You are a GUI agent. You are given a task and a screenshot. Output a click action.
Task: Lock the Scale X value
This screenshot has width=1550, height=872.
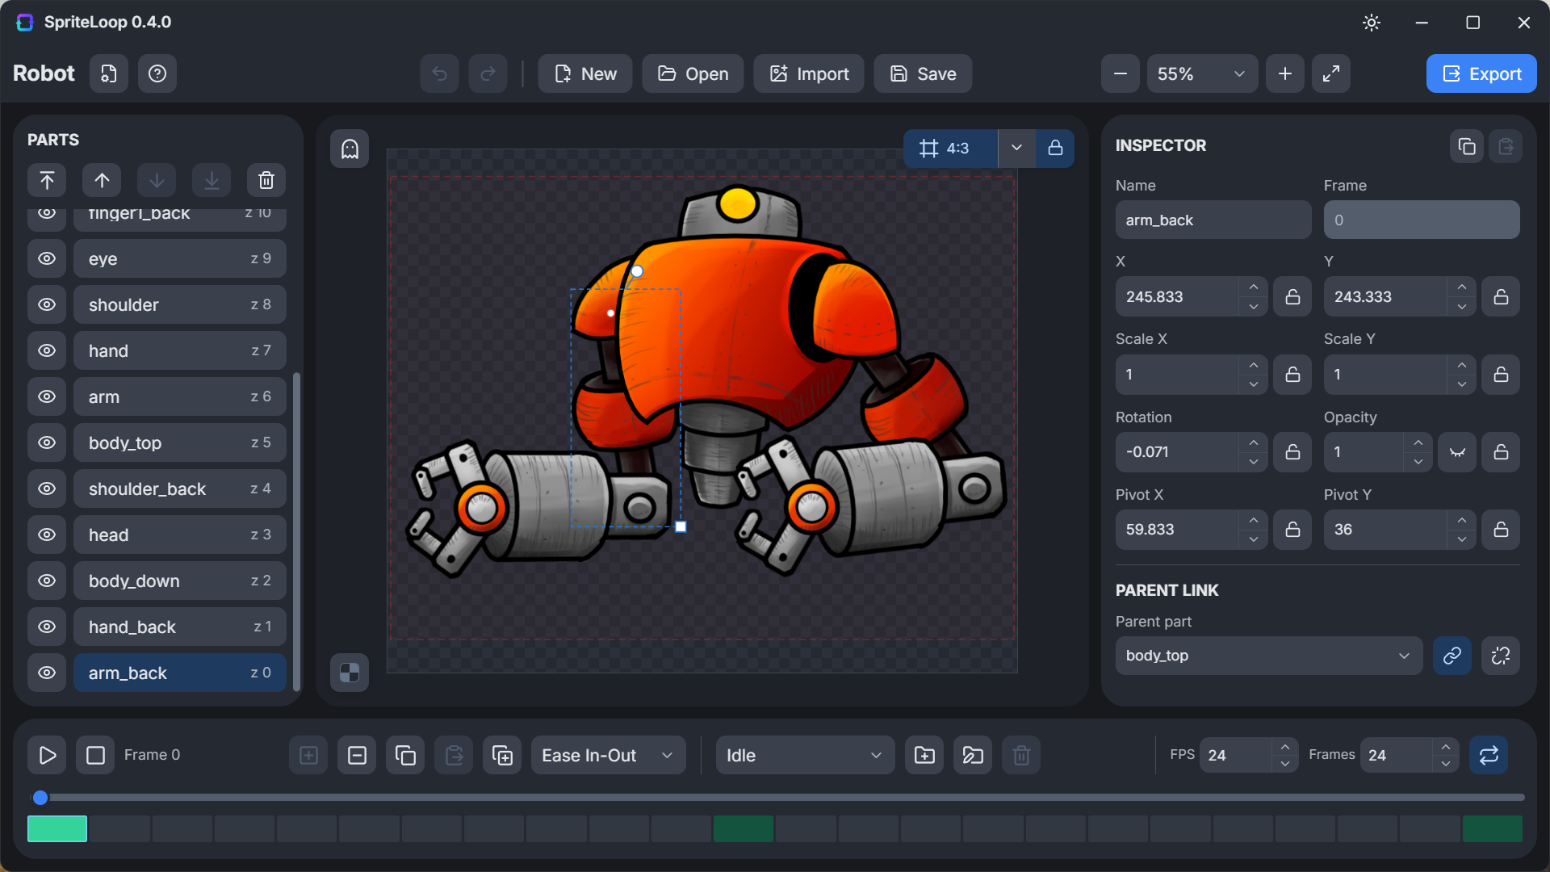point(1292,375)
